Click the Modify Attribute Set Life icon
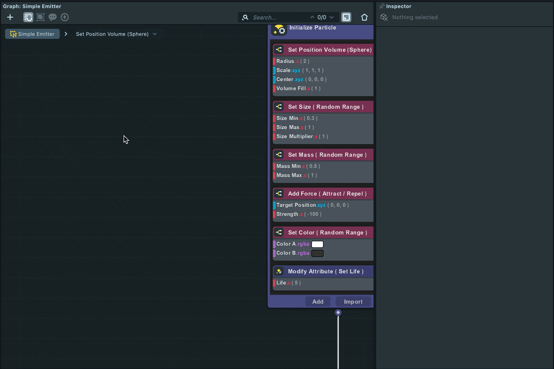The width and height of the screenshot is (554, 369). tap(279, 272)
